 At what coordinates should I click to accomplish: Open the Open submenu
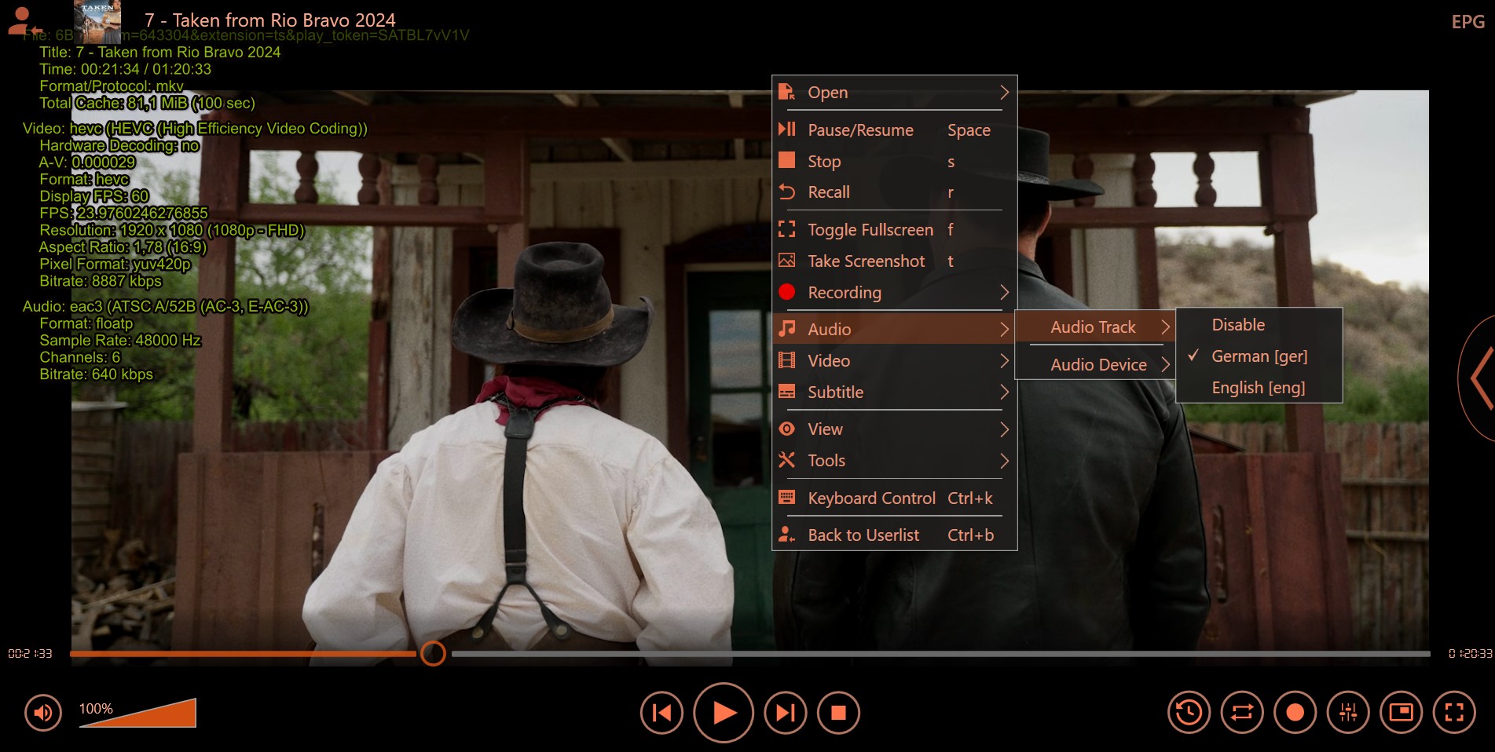click(894, 93)
